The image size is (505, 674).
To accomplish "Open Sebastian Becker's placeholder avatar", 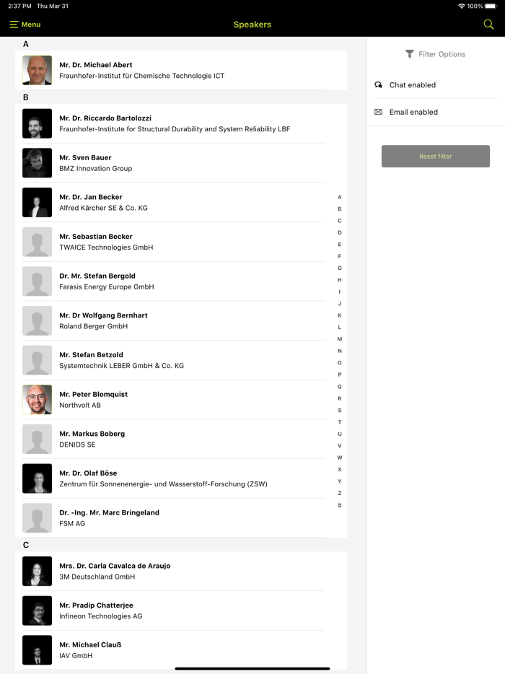I will (x=37, y=242).
